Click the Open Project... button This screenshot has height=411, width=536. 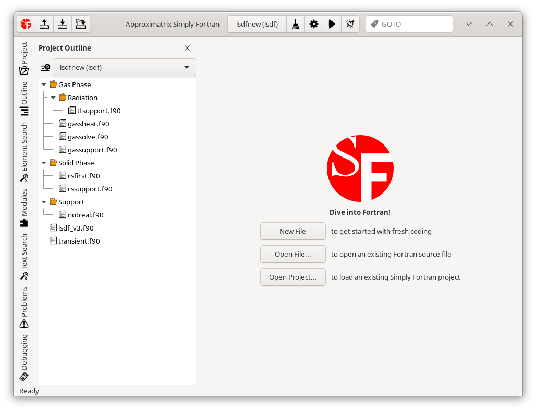coord(293,277)
